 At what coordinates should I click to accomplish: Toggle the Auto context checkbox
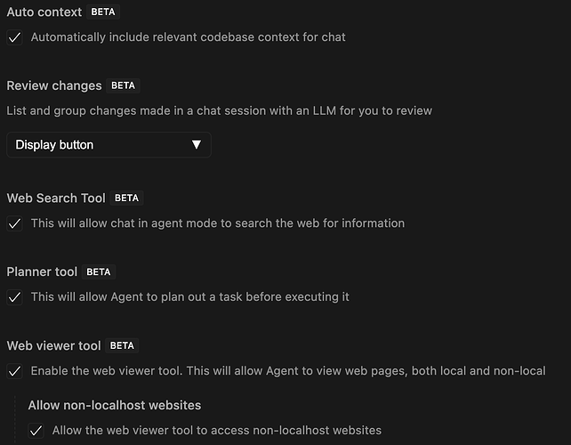coord(14,37)
